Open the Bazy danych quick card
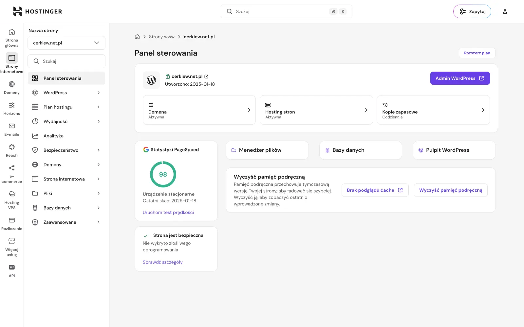 click(x=361, y=150)
